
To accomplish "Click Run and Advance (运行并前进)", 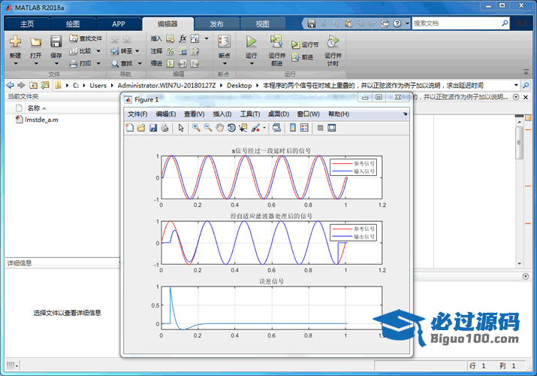I will point(276,50).
